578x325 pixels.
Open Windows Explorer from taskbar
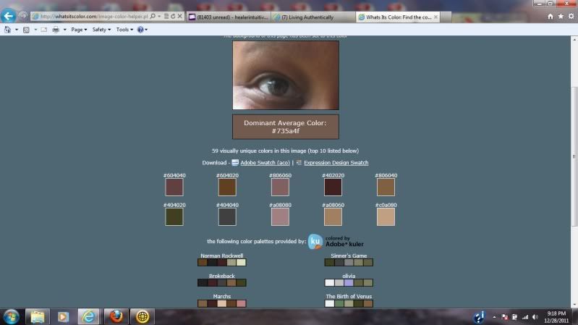pyautogui.click(x=37, y=317)
